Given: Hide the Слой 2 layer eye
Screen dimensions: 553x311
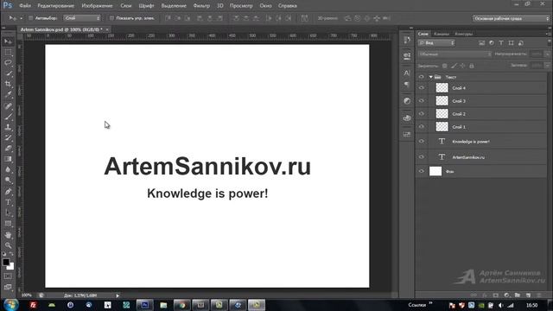Looking at the screenshot, I should pyautogui.click(x=422, y=114).
